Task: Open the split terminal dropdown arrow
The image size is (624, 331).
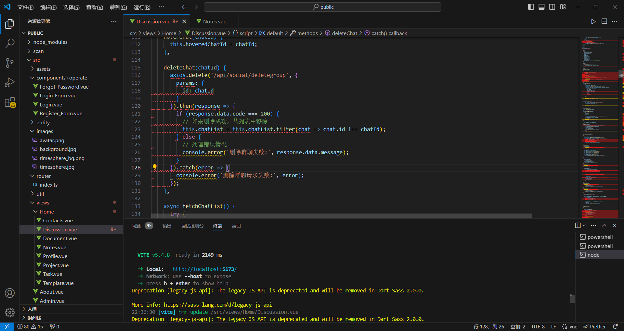Action: click(x=584, y=226)
